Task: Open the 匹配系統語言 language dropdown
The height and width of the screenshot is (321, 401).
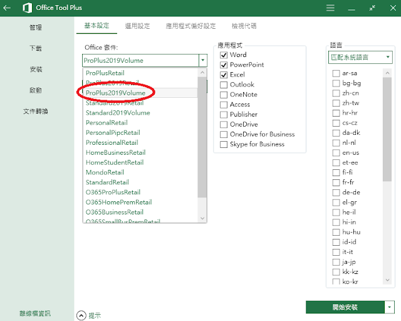Action: click(360, 57)
